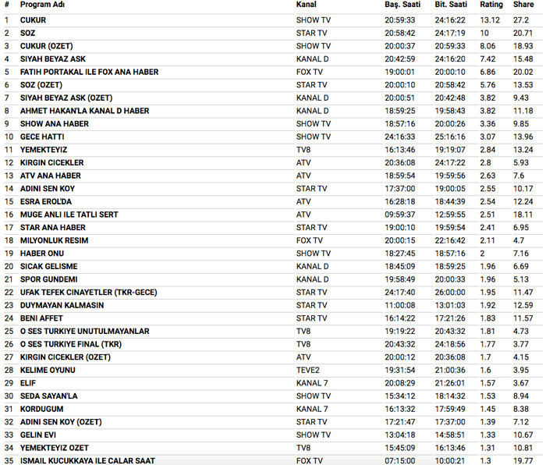Click the 'Bit. Saati' column header
This screenshot has height=465, width=546.
pos(451,5)
